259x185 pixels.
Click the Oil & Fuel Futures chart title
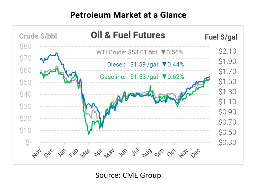(x=128, y=35)
